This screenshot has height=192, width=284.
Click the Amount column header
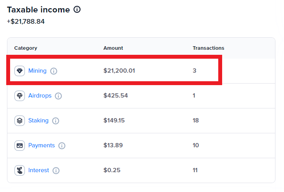(113, 48)
